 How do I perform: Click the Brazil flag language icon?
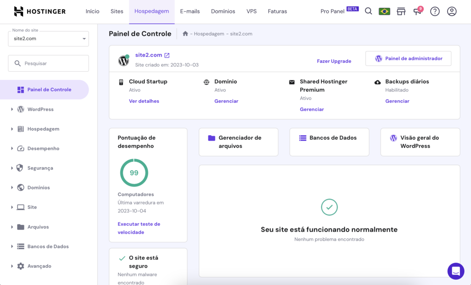click(385, 11)
